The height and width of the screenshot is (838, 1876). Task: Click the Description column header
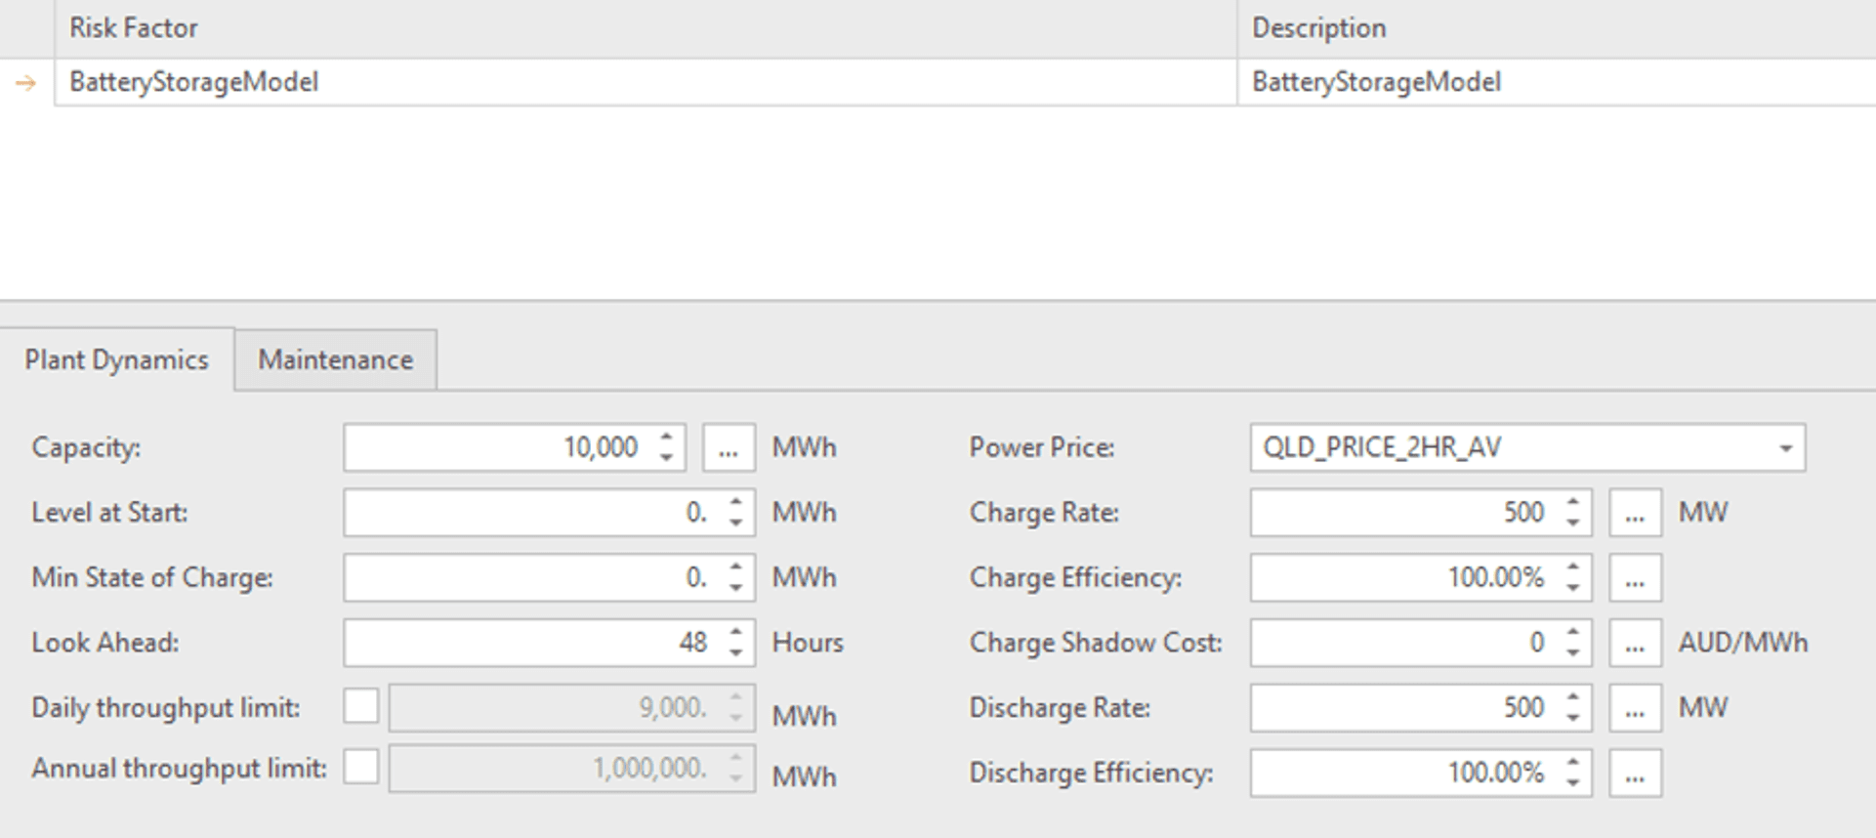(x=1557, y=28)
